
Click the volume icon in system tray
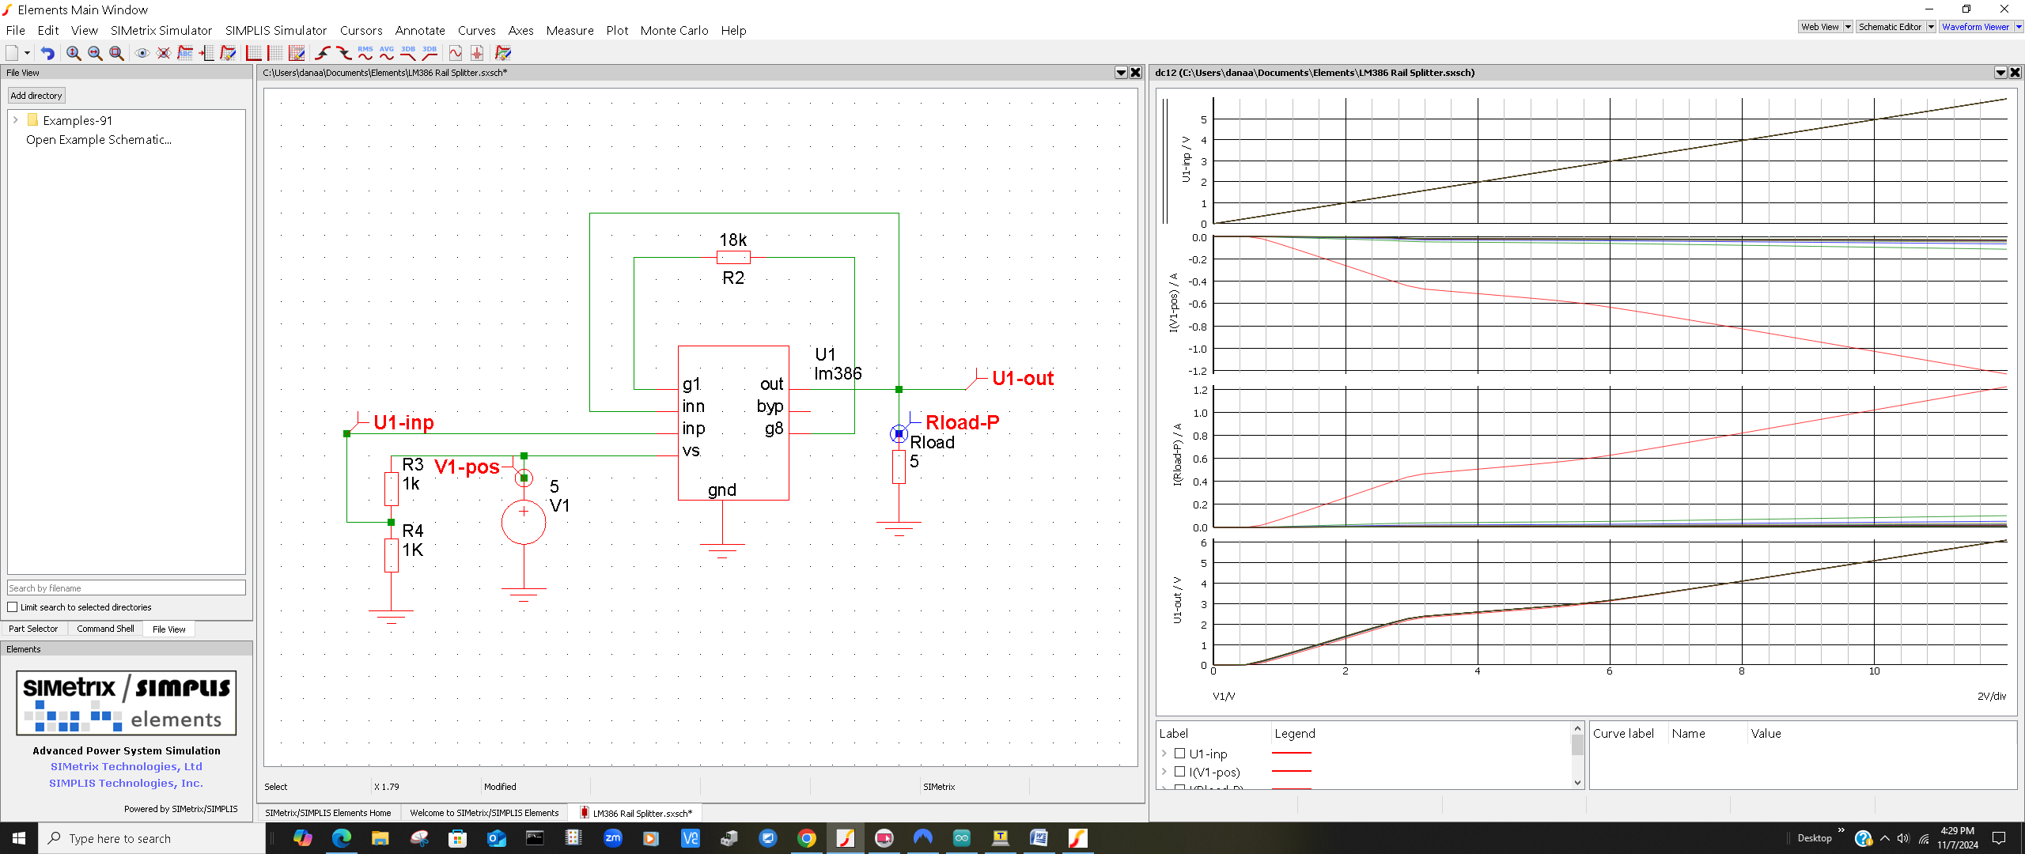pyautogui.click(x=1903, y=838)
